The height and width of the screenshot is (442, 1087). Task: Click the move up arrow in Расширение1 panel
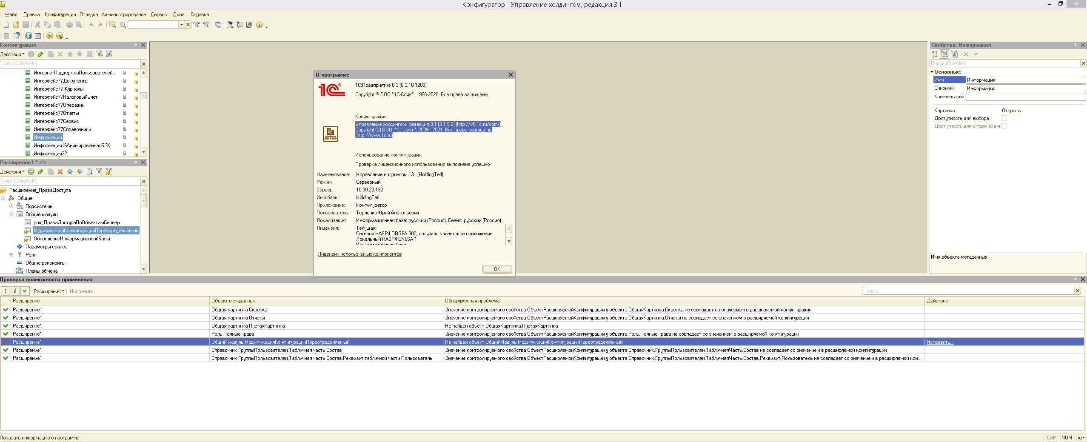coord(70,171)
